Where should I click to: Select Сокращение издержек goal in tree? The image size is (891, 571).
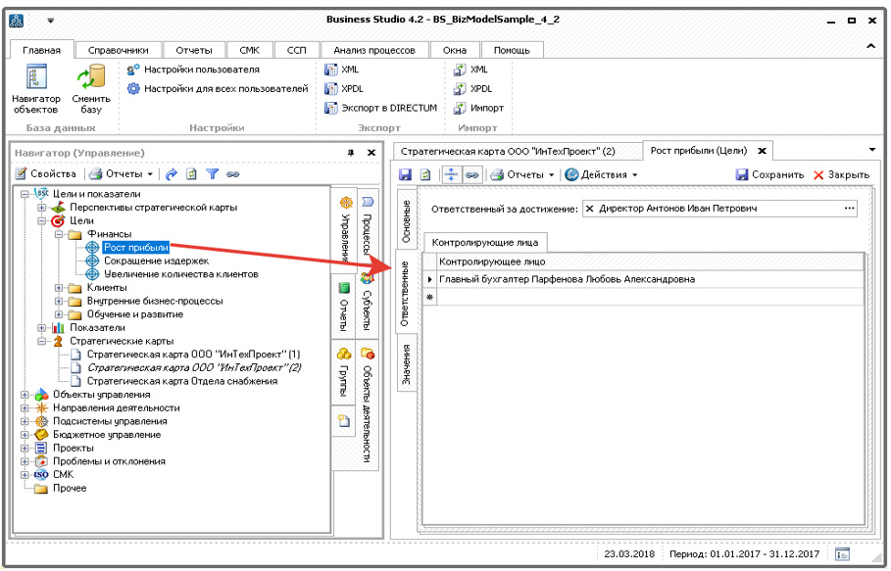pos(155,262)
